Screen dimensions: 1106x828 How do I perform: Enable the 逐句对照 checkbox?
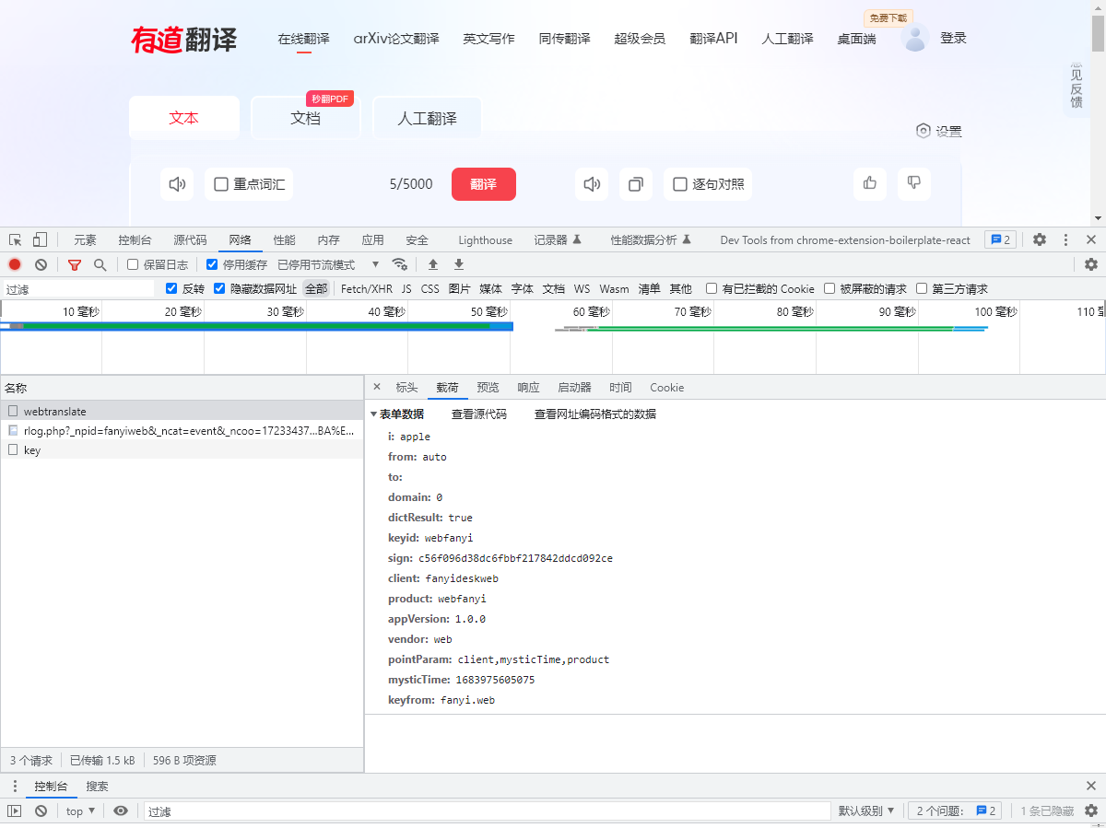pos(680,184)
